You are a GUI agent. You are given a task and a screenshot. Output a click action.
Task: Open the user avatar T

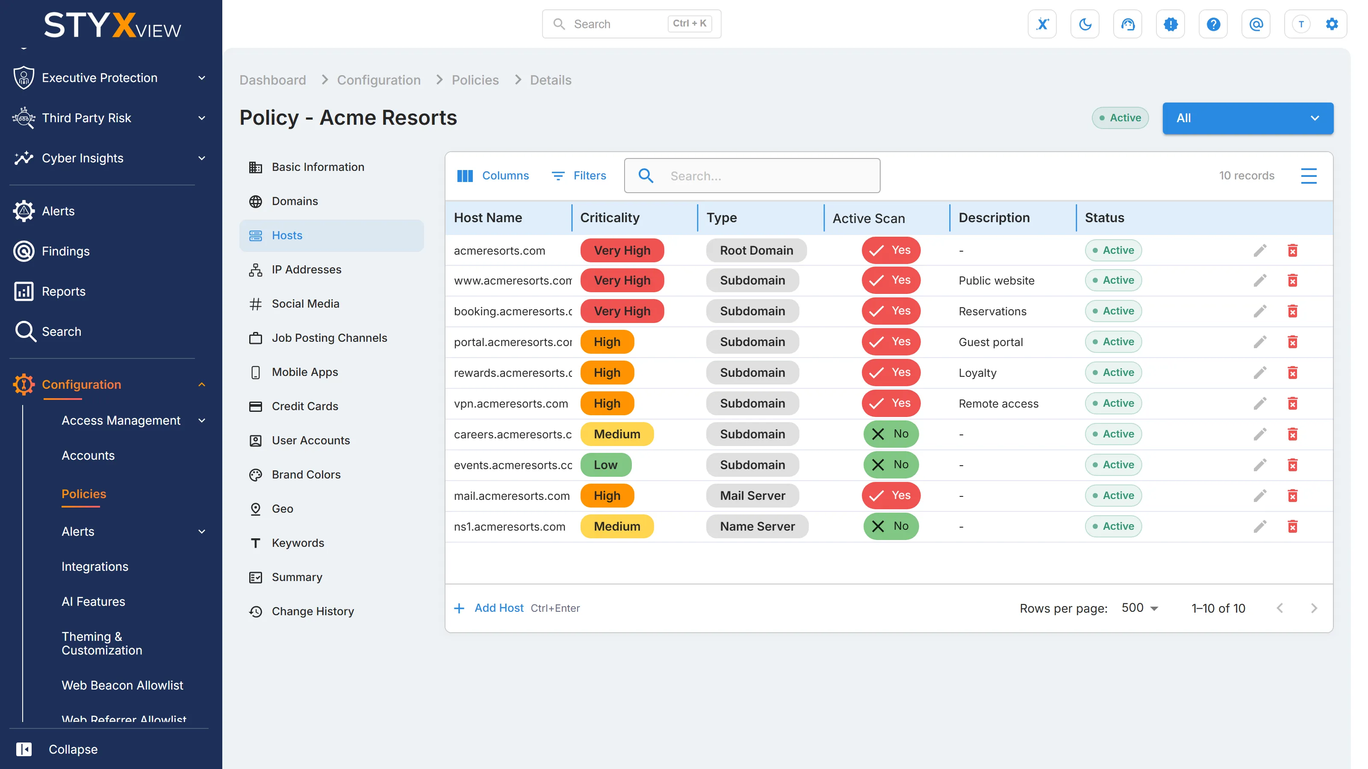[1300, 24]
